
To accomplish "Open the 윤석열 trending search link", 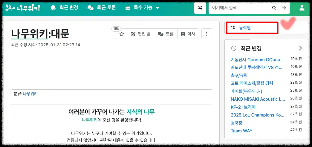I will click(x=245, y=28).
